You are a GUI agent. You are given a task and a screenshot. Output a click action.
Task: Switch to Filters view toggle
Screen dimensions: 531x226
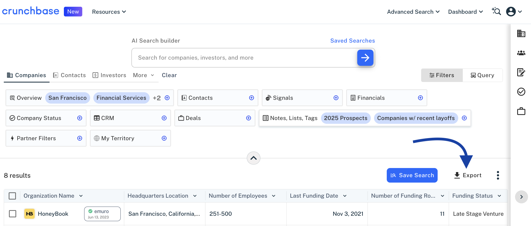click(442, 75)
